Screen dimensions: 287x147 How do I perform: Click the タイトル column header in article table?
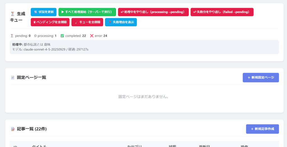coord(39,146)
